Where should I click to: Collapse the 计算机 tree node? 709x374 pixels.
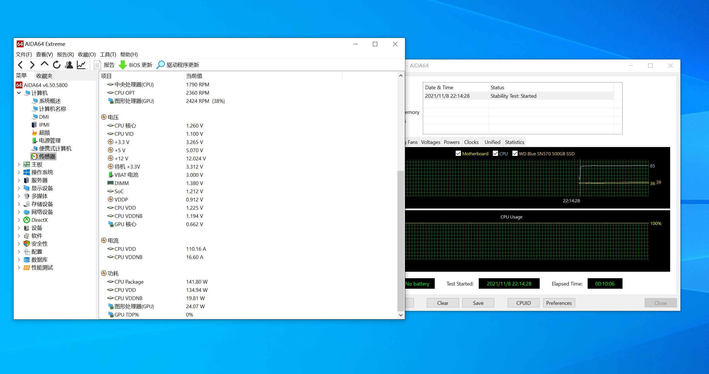19,93
